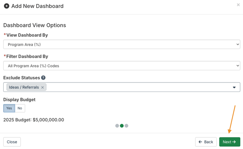Click inside the Exclude Statuses input field

[x=138, y=87]
